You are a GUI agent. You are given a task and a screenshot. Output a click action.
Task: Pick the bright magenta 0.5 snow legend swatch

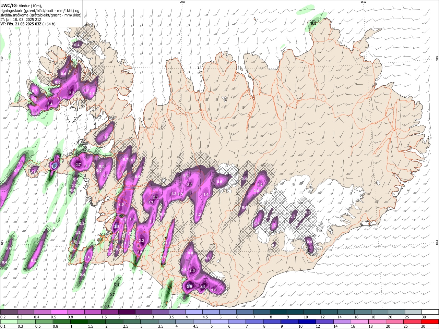59,312
